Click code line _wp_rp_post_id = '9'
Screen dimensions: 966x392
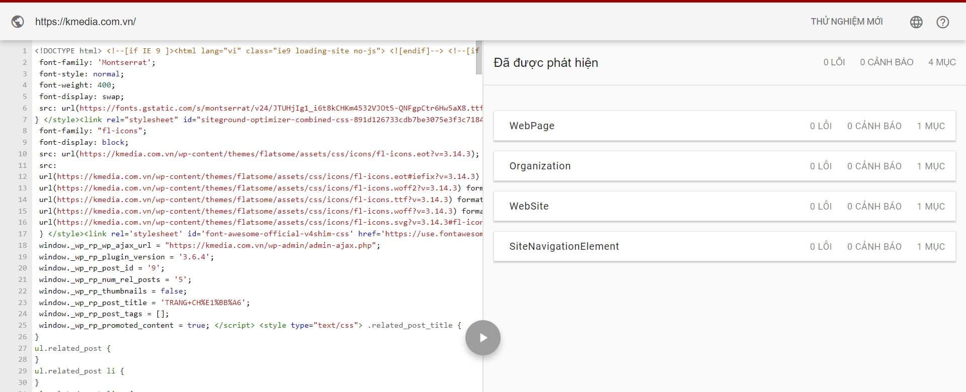[x=102, y=268]
